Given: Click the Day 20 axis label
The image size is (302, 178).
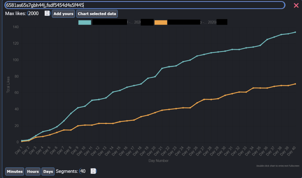Looking at the screenshot, I should 151,151.
